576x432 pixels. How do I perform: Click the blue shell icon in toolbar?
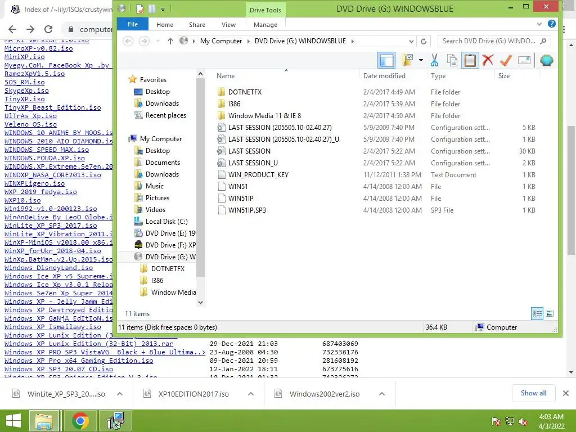point(547,60)
